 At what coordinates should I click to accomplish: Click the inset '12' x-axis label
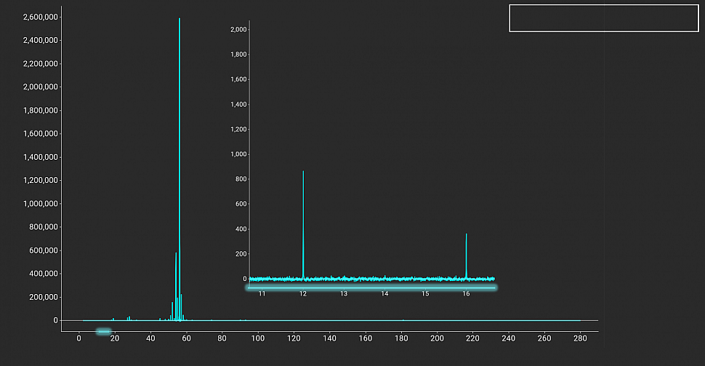point(303,293)
